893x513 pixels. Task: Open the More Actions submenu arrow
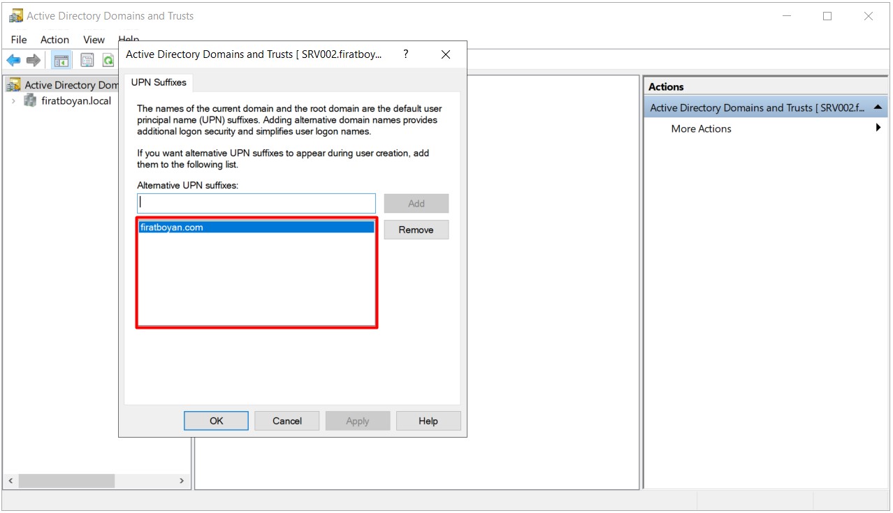(x=878, y=128)
